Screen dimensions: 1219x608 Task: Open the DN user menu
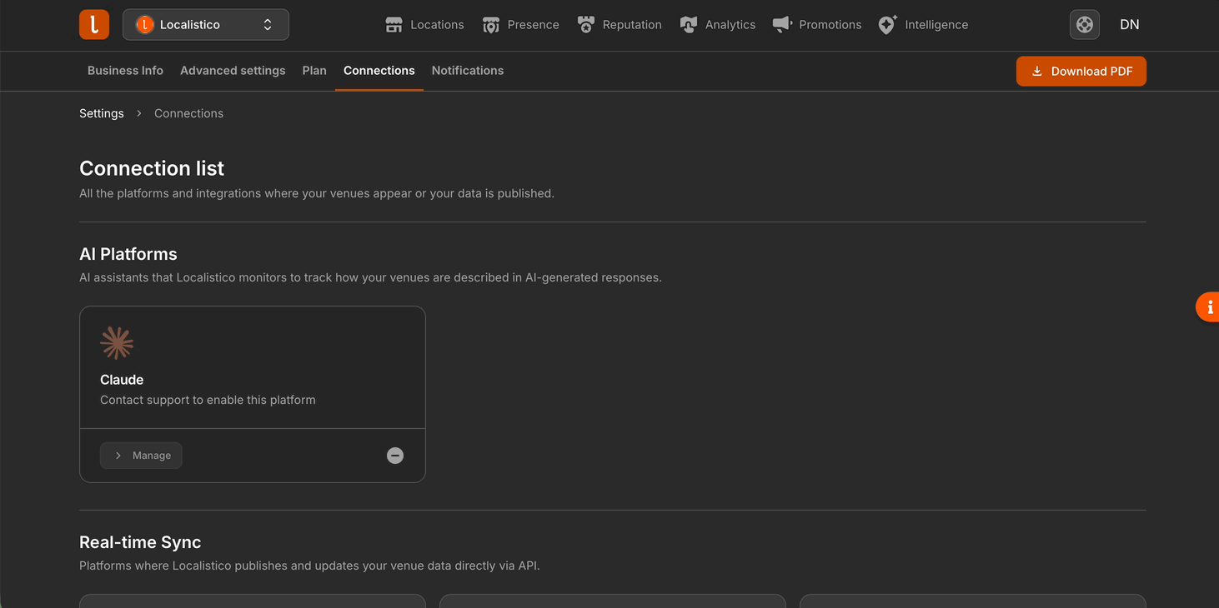click(1130, 25)
